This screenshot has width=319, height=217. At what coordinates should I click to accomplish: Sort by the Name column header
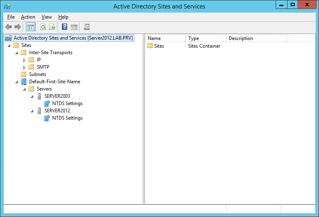coord(166,38)
